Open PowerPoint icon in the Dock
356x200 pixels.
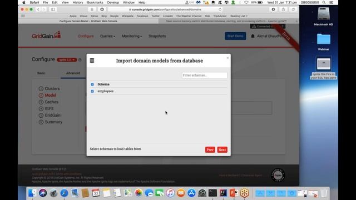234,193
